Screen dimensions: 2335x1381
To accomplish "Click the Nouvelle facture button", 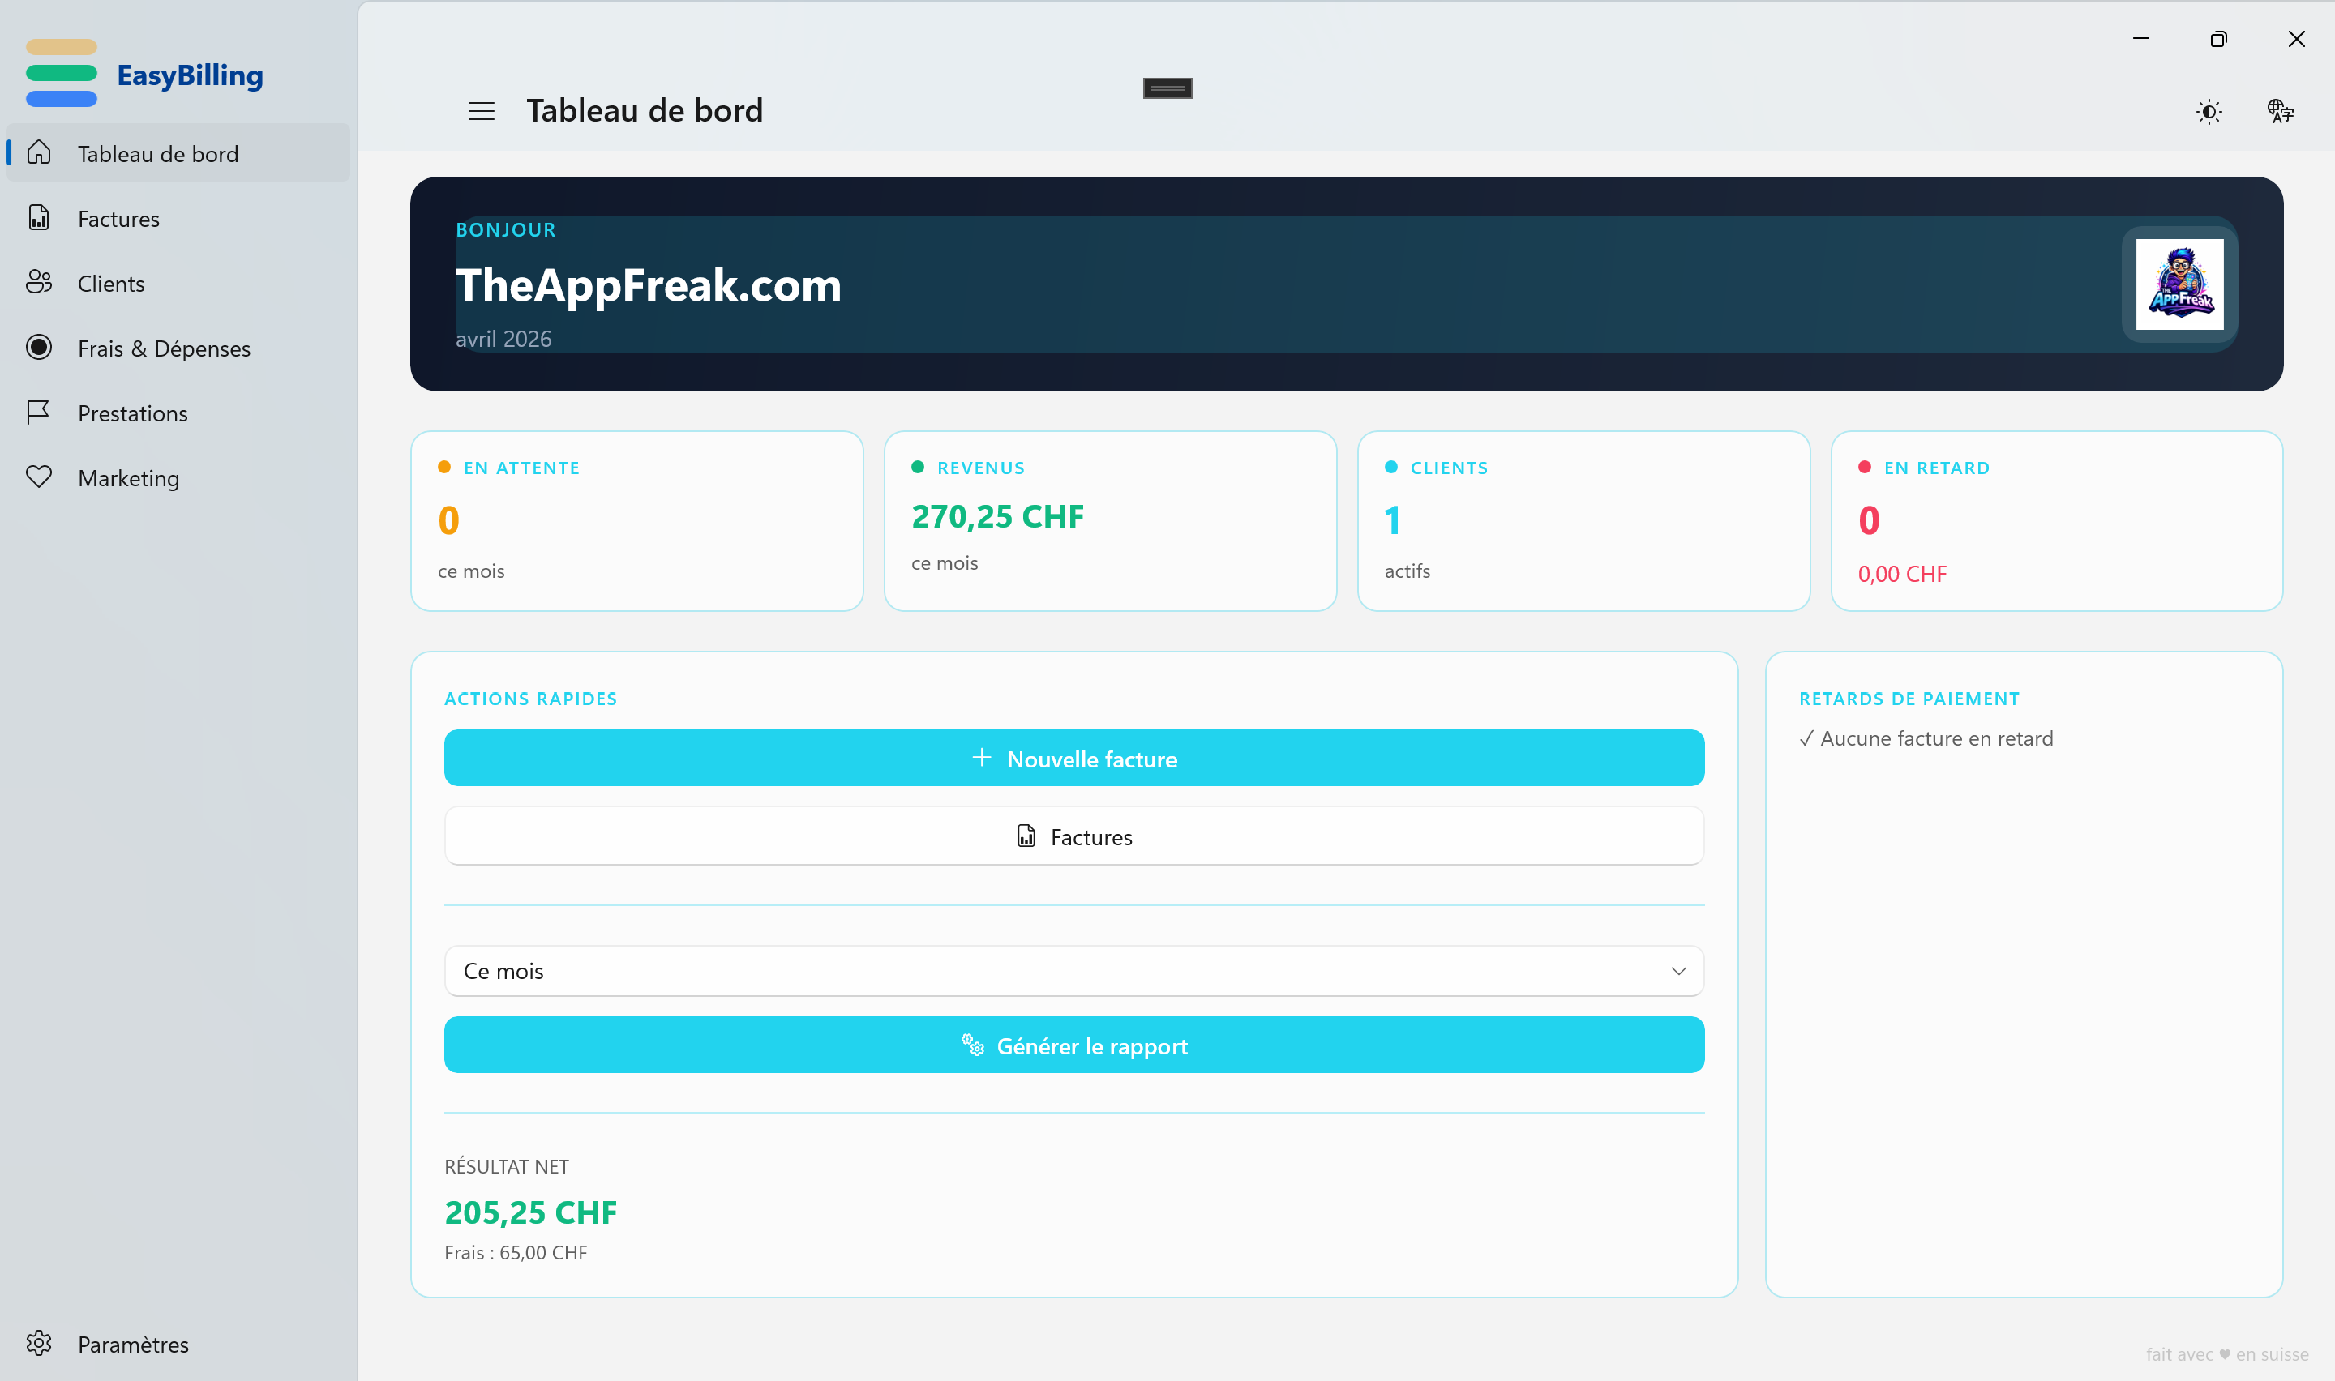I will pos(1074,758).
